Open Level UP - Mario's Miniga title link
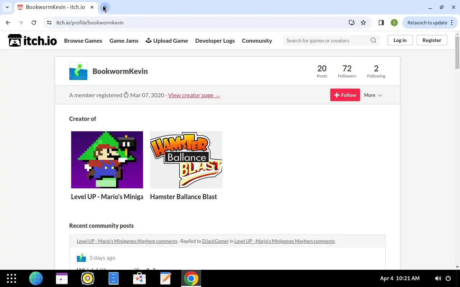460x287 pixels. tap(107, 197)
